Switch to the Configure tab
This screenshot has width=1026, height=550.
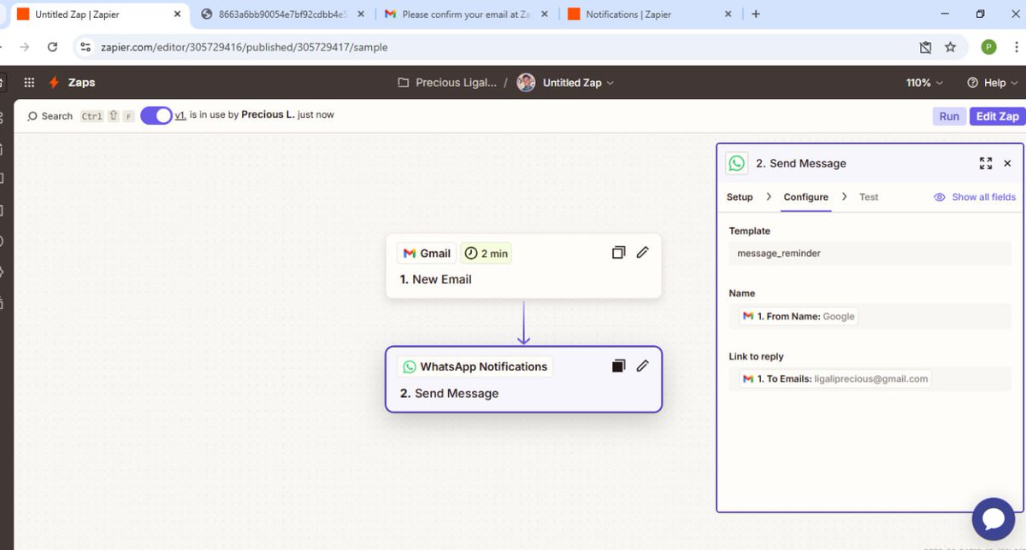[x=805, y=197]
